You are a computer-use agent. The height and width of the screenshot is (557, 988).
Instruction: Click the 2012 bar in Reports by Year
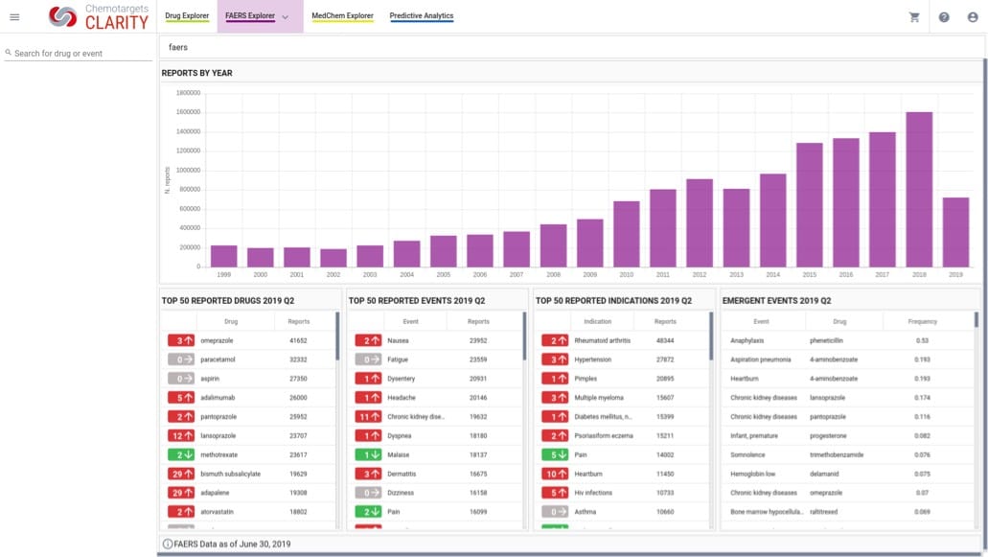click(x=700, y=223)
